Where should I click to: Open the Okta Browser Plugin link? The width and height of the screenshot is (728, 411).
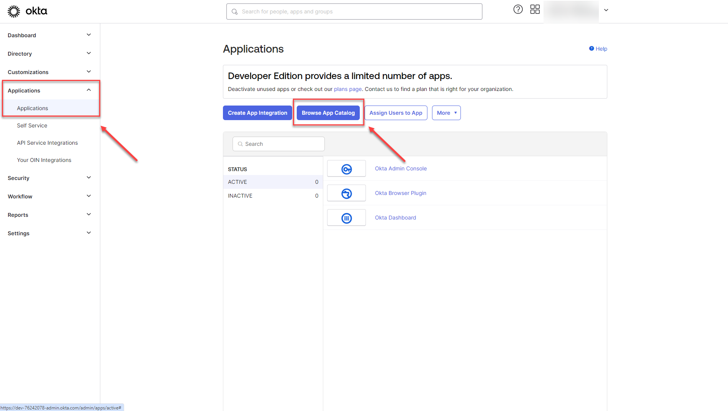pyautogui.click(x=401, y=193)
